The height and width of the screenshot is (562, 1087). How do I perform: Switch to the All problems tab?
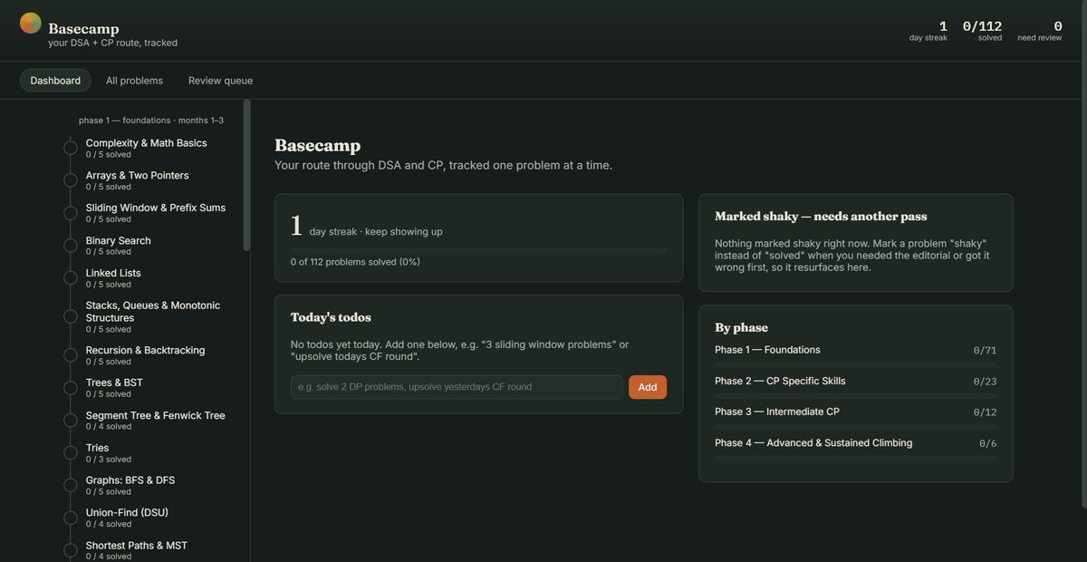[x=134, y=81]
